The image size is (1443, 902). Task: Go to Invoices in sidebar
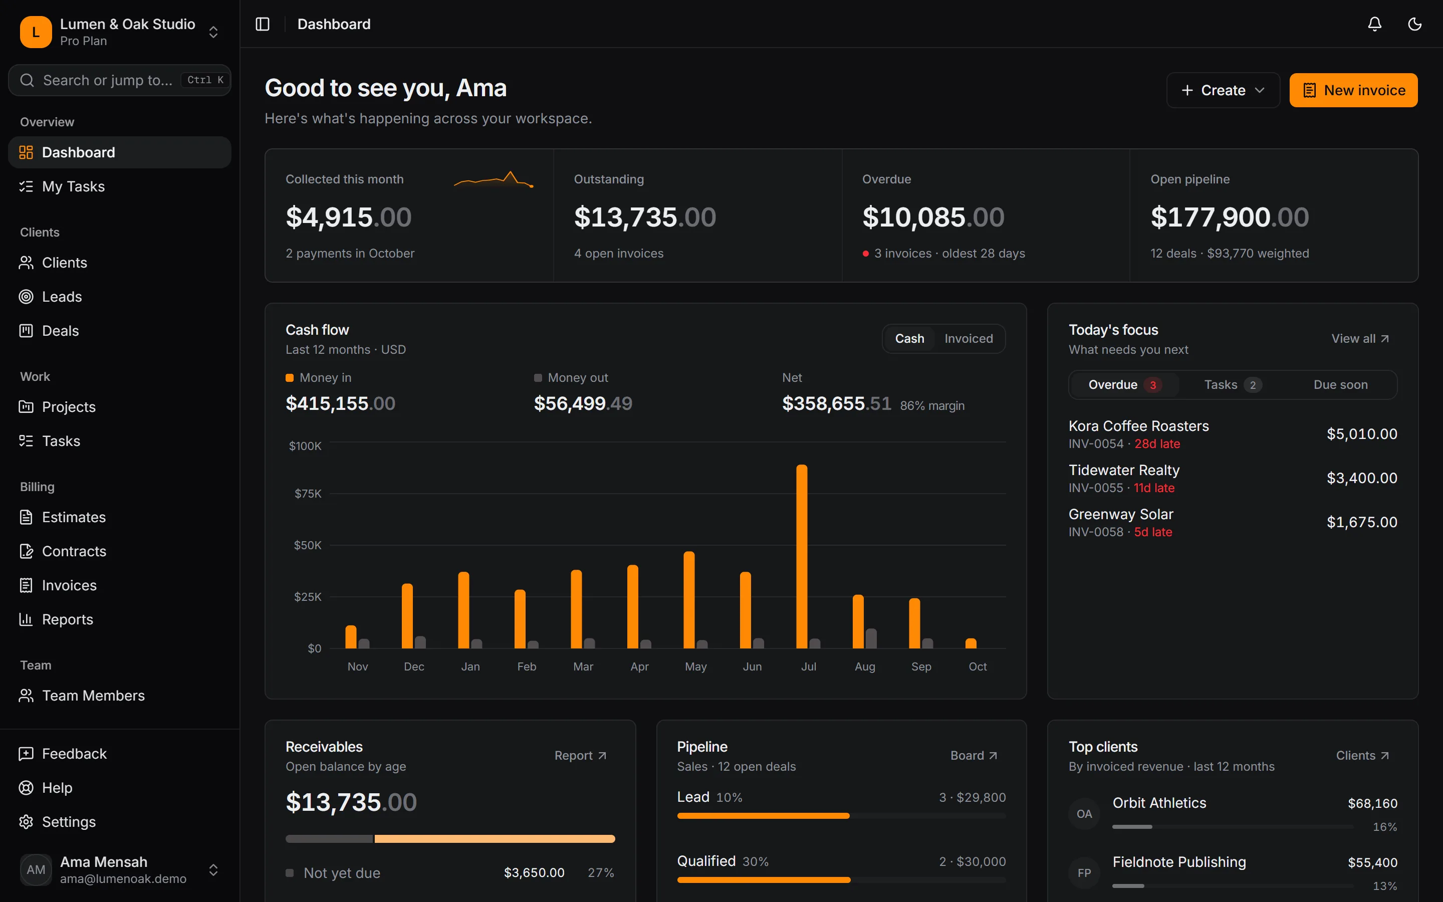pos(119,585)
